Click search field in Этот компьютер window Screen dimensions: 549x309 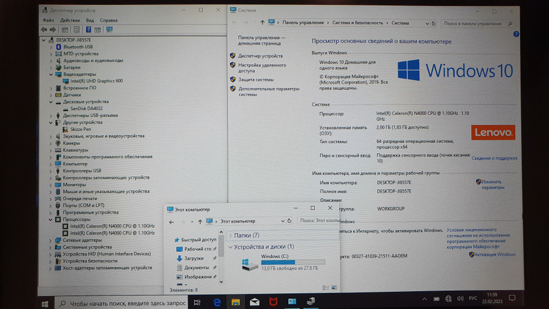[x=318, y=221]
